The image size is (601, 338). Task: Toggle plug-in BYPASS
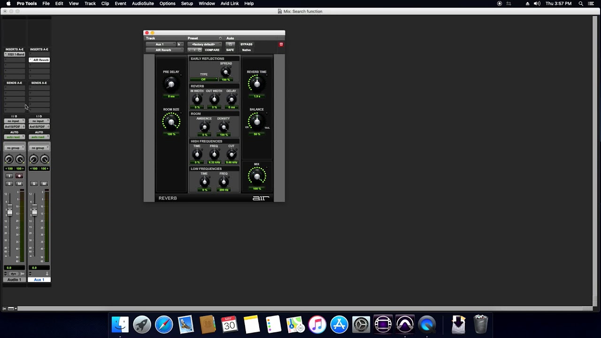point(247,44)
